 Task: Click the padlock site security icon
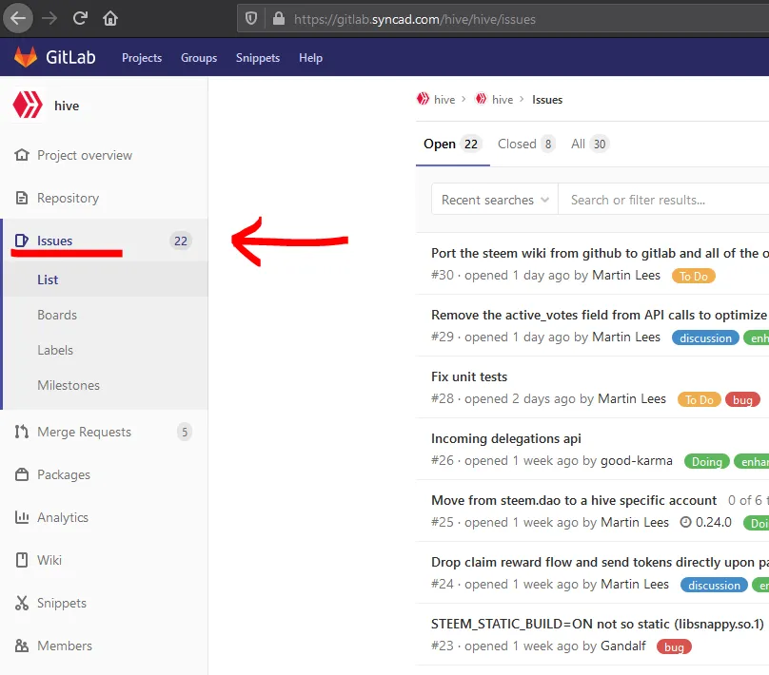click(279, 19)
